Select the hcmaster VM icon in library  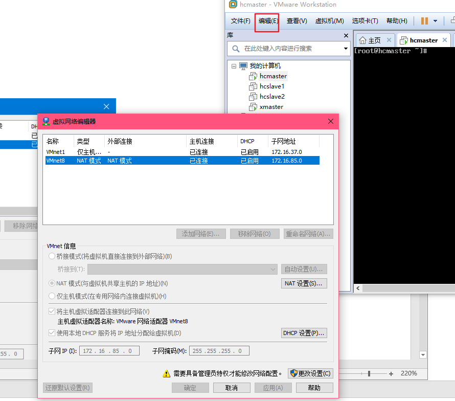253,76
